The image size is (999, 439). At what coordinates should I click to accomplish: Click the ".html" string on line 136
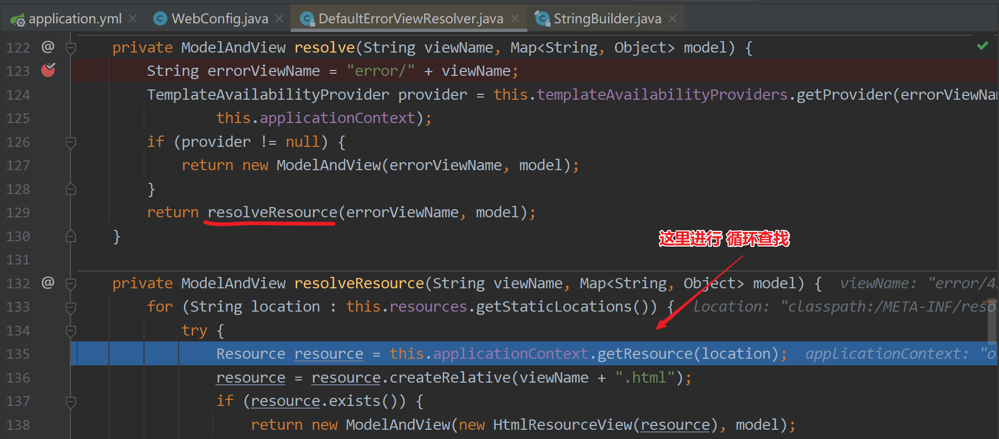(x=645, y=378)
